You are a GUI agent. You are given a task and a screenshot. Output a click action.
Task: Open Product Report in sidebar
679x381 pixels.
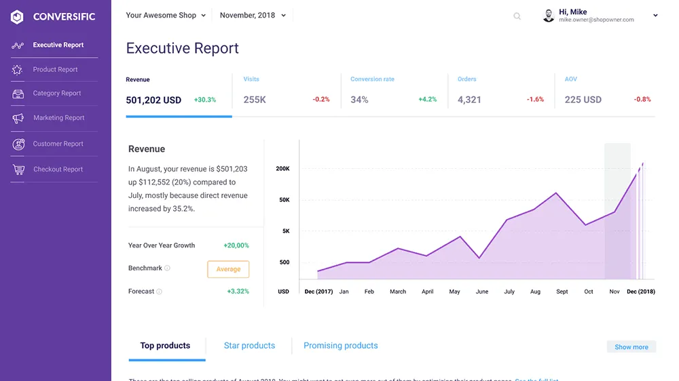click(x=54, y=70)
